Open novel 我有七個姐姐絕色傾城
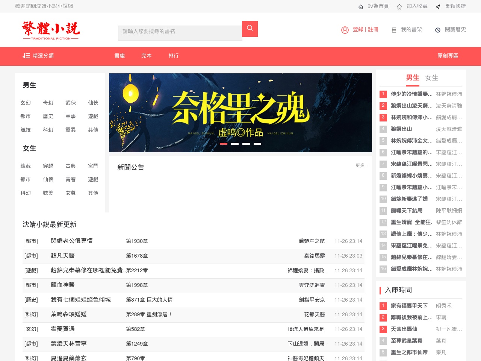The image size is (481, 361). tap(81, 300)
